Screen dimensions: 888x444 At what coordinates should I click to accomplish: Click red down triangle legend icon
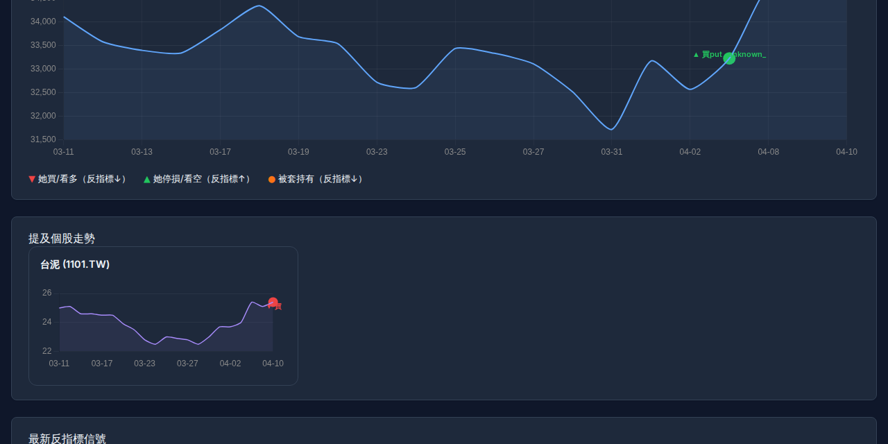click(x=32, y=179)
